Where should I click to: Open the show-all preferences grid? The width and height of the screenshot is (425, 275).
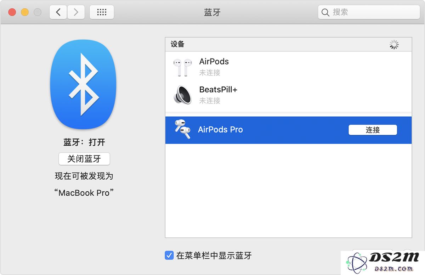[102, 12]
